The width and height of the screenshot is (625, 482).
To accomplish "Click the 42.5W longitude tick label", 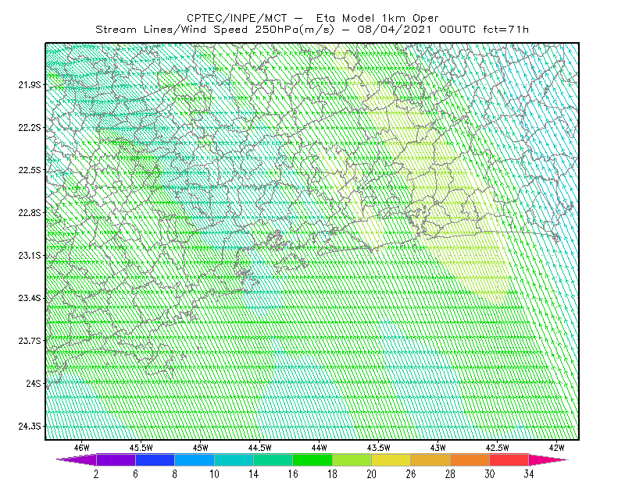I will 497,448.
